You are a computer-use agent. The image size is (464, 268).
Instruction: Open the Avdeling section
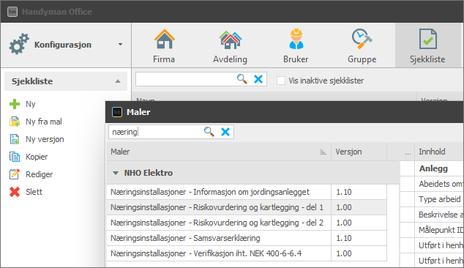231,46
